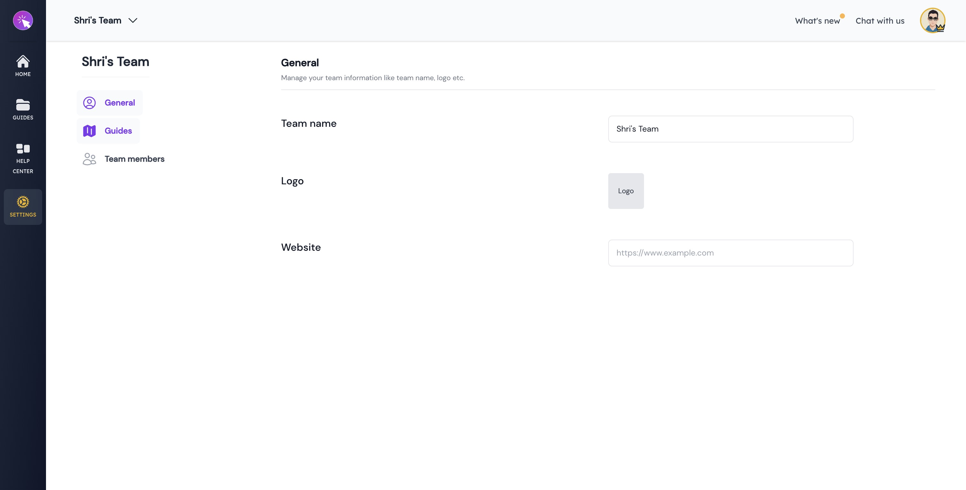966x490 pixels.
Task: Click the gray Logo upload placeholder
Action: point(625,191)
